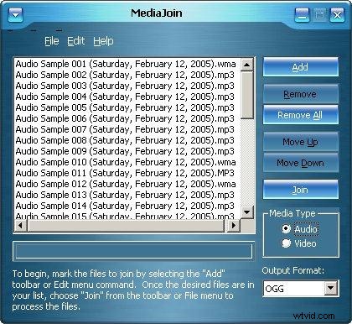
Task: Open the Help menu
Action: 103,41
